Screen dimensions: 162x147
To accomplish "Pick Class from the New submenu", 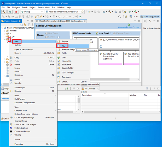I will (64, 57).
